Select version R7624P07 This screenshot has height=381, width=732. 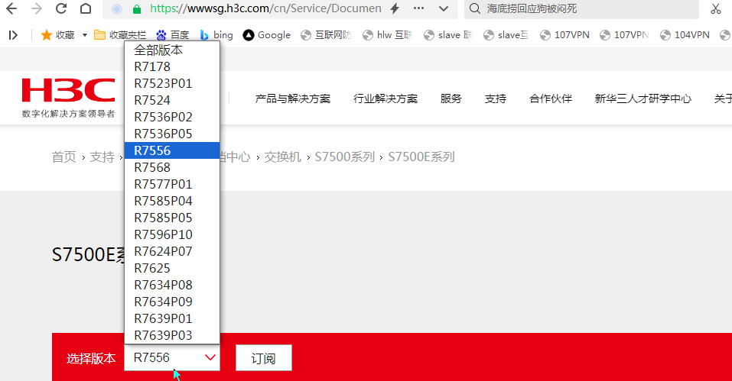click(172, 251)
